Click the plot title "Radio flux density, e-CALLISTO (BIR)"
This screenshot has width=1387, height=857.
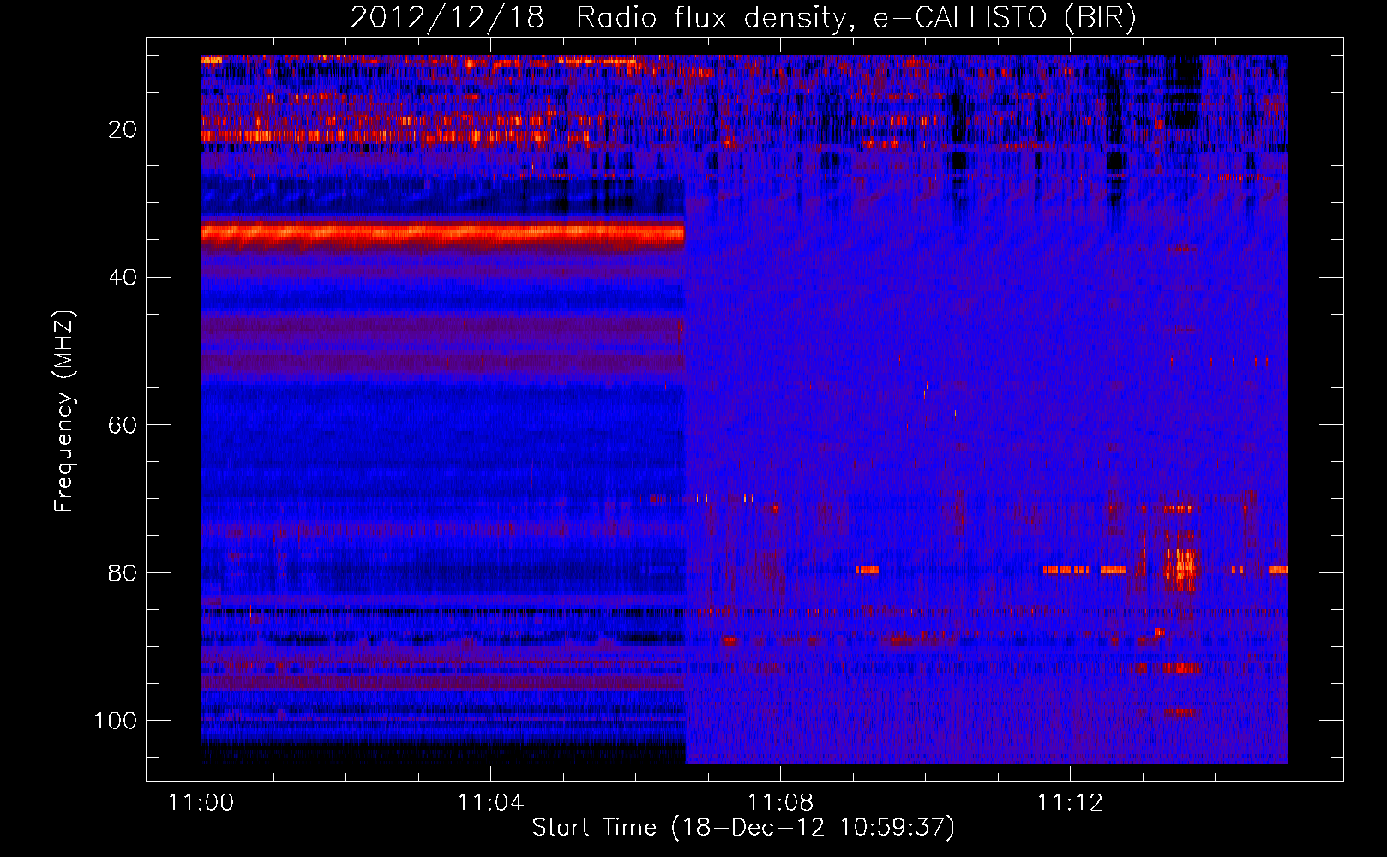click(856, 18)
